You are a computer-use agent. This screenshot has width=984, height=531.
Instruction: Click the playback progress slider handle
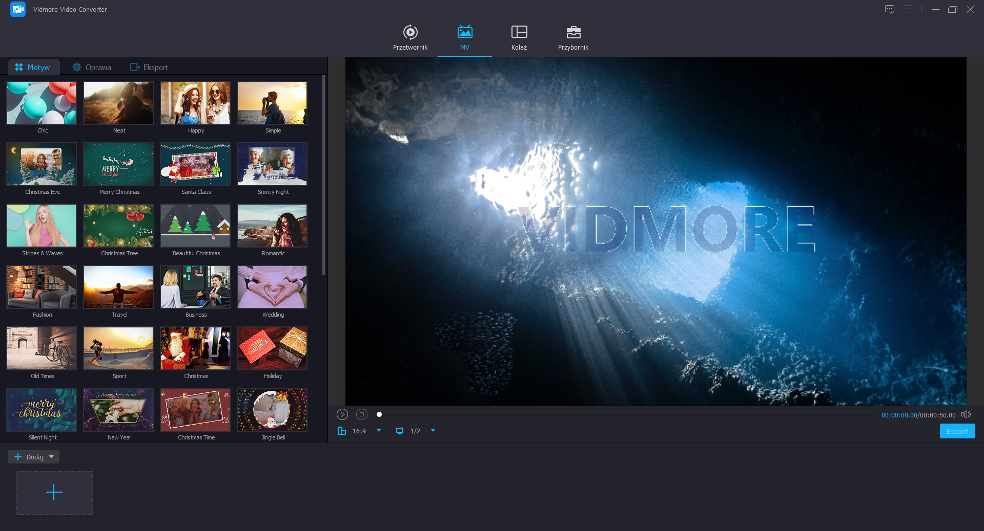point(379,414)
